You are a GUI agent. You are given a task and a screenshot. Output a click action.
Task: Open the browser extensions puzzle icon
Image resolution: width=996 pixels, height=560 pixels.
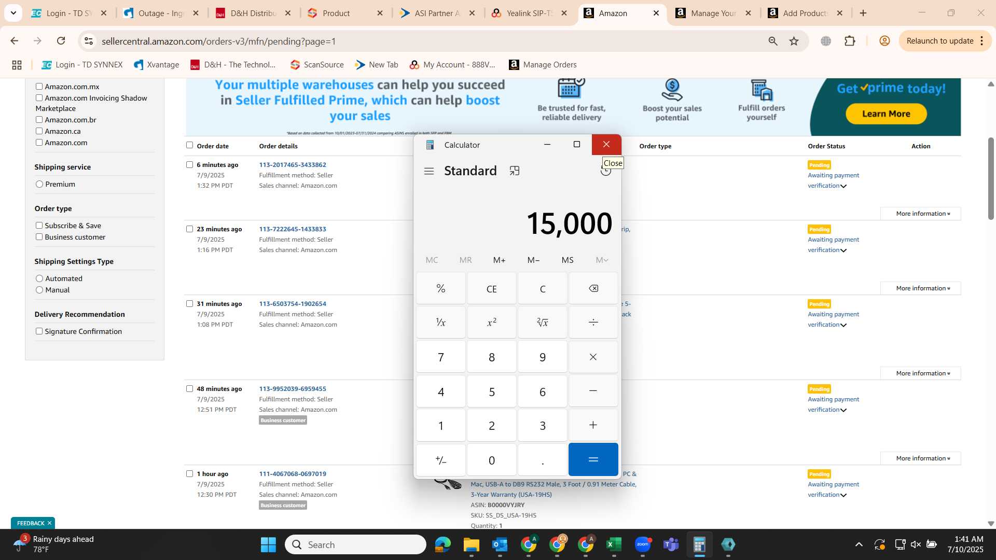[x=850, y=41]
